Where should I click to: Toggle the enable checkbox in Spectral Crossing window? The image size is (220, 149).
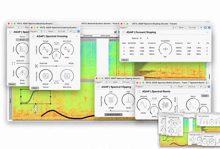(x=79, y=32)
